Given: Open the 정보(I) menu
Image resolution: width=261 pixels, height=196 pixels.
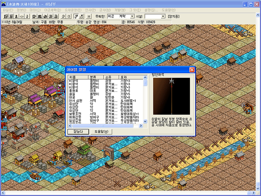Looking at the screenshot, I should pos(21,10).
